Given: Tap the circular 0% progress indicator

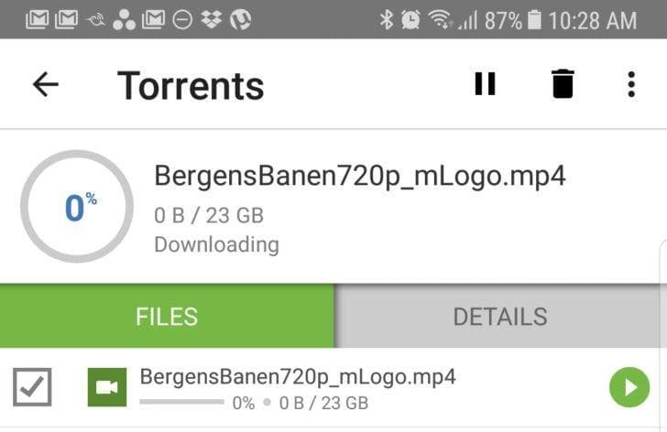Looking at the screenshot, I should click(77, 207).
